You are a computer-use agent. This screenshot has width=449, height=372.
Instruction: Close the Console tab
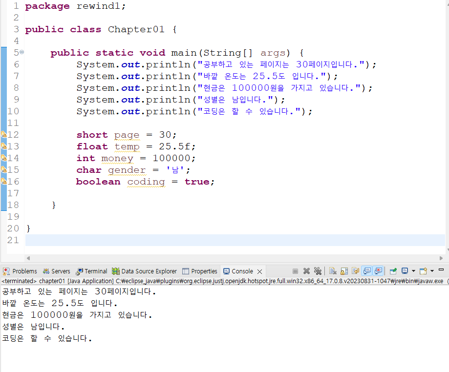[260, 271]
